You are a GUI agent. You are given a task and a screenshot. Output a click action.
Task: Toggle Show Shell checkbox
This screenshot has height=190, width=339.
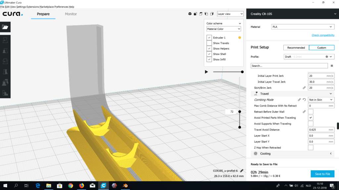click(209, 54)
